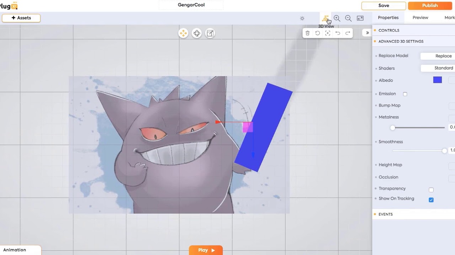This screenshot has height=255, width=455.
Task: Uncheck Show On Tracking checkbox
Action: click(431, 200)
